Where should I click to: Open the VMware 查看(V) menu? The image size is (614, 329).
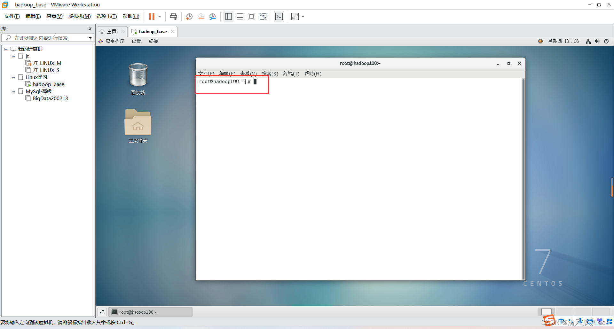coord(54,16)
